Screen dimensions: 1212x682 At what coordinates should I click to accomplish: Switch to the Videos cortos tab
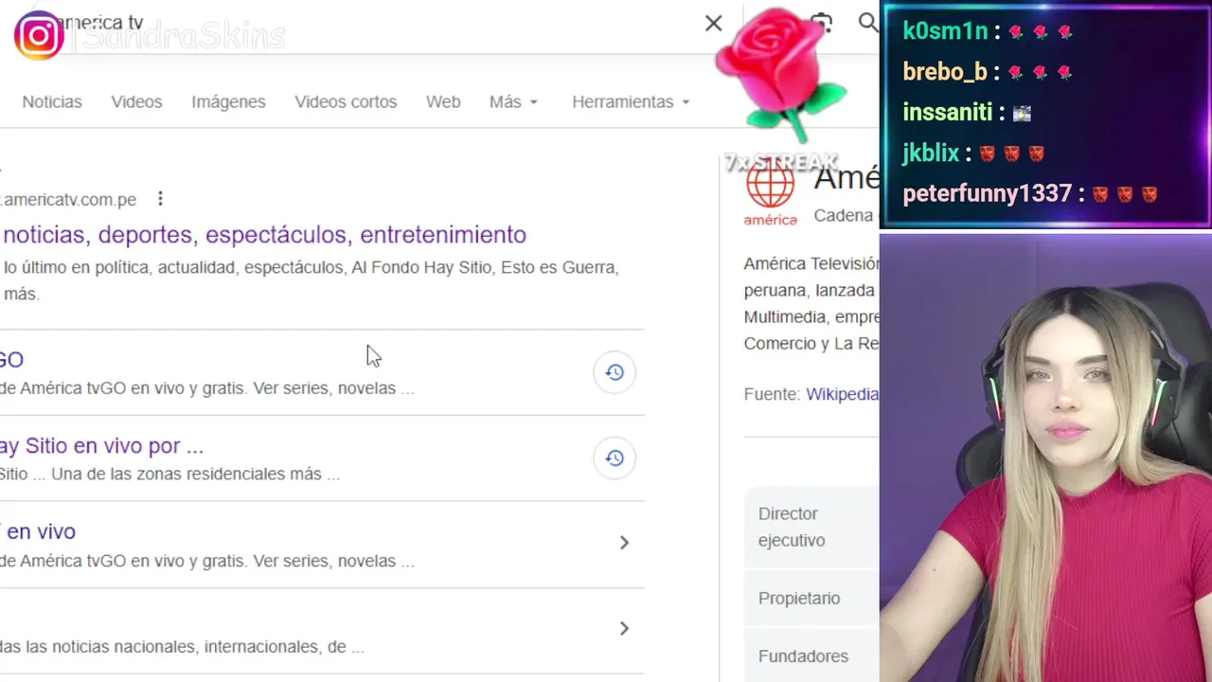(346, 101)
